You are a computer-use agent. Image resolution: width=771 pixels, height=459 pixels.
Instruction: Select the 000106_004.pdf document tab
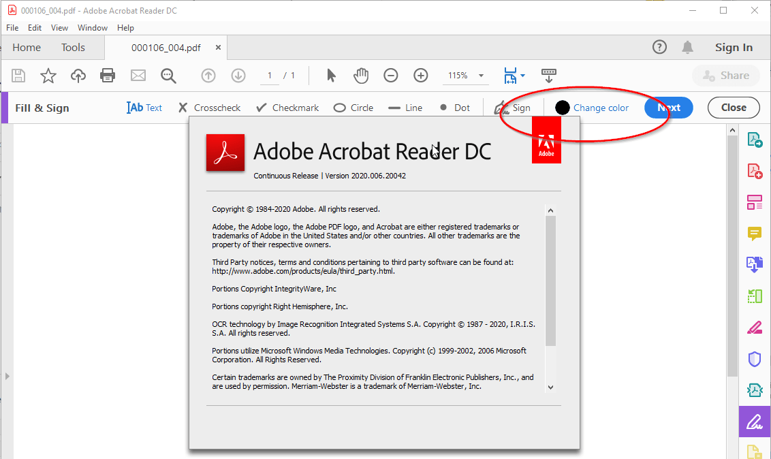tap(166, 48)
